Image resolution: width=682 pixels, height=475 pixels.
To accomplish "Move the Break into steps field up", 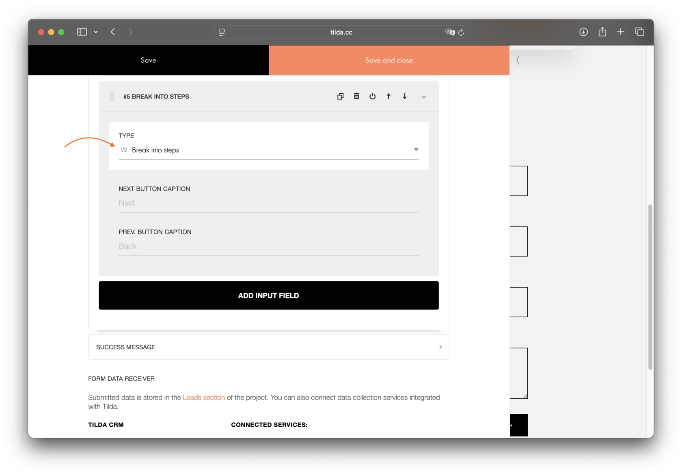I will click(x=388, y=96).
